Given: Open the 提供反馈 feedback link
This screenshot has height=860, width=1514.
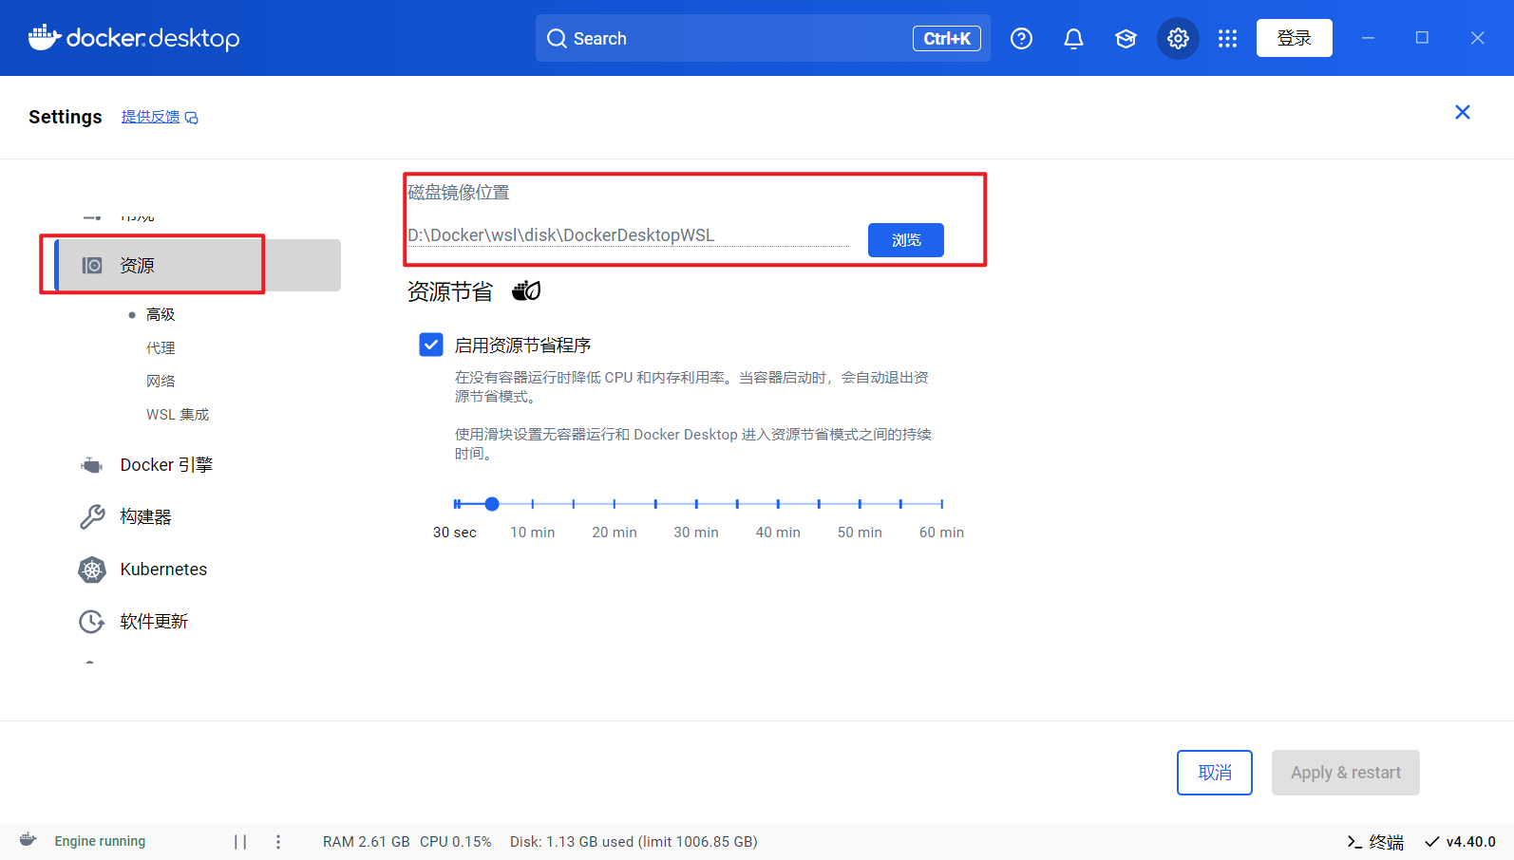Looking at the screenshot, I should [x=160, y=117].
